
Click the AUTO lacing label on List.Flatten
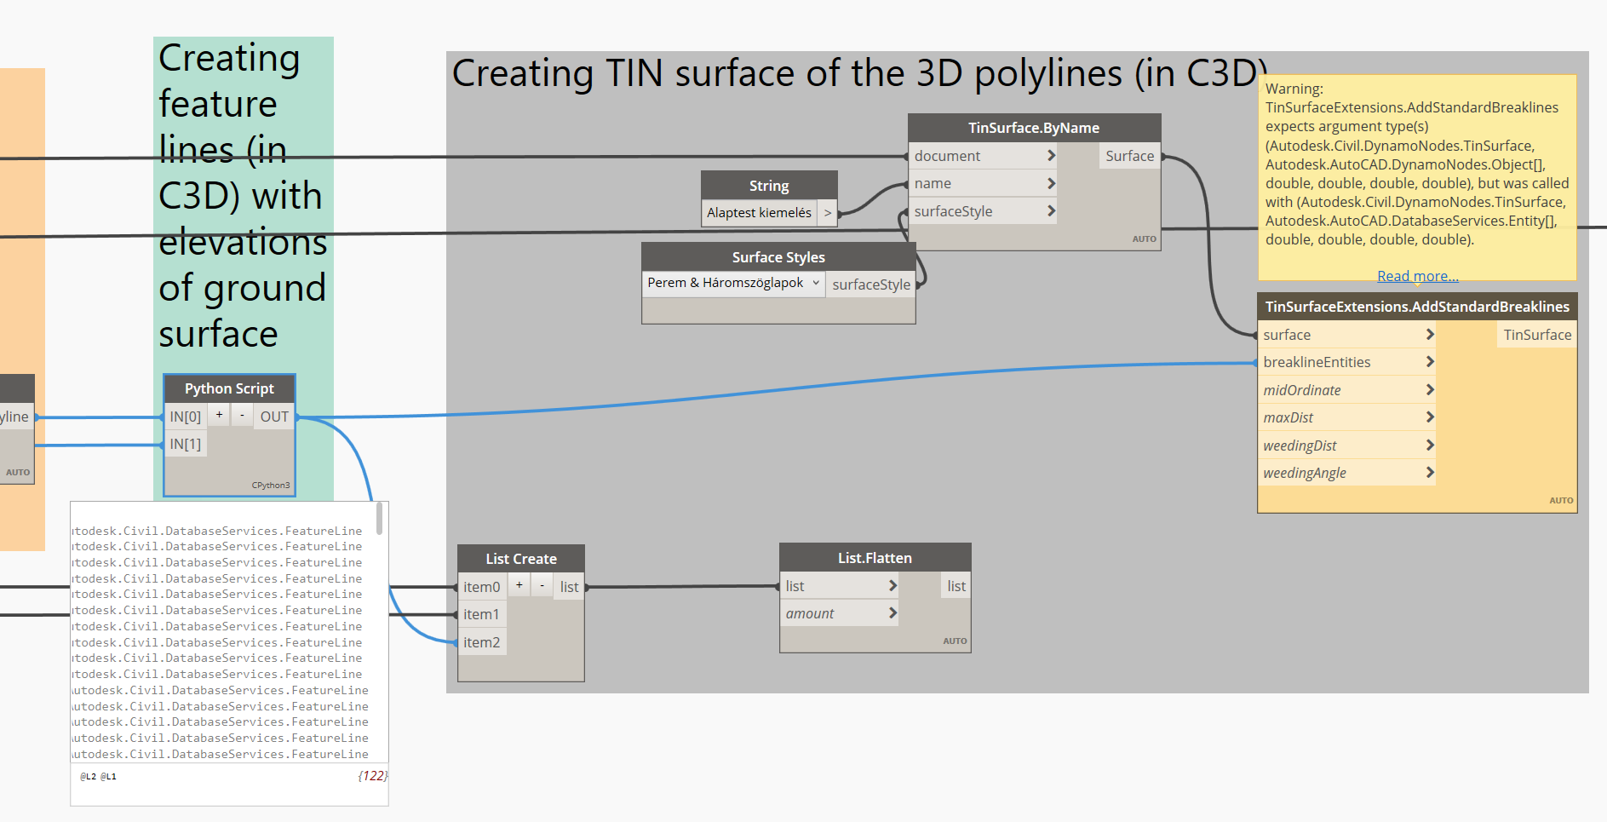point(955,641)
